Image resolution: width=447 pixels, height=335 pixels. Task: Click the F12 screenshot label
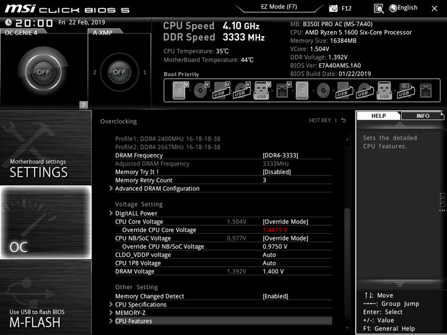(x=346, y=8)
